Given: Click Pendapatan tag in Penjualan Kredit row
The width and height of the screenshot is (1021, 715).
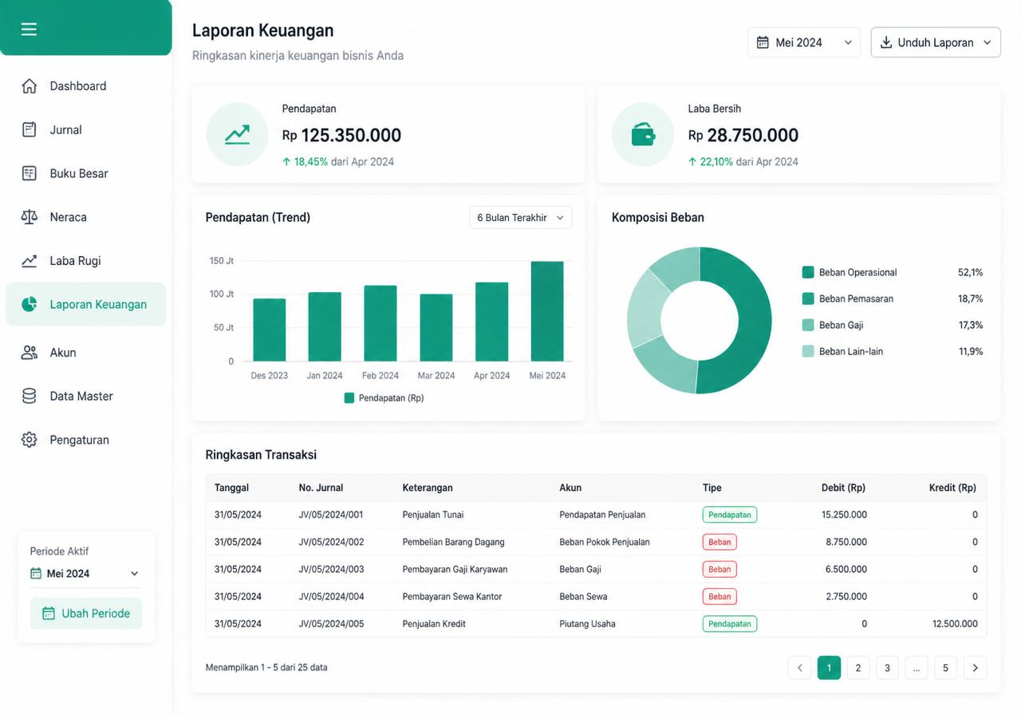Looking at the screenshot, I should coord(730,623).
